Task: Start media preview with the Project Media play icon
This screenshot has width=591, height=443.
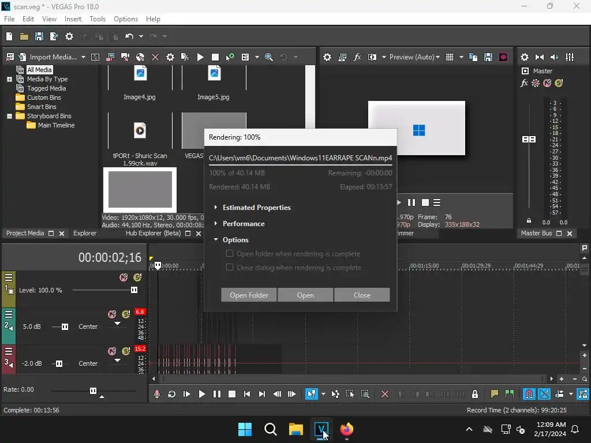Action: coord(200,57)
